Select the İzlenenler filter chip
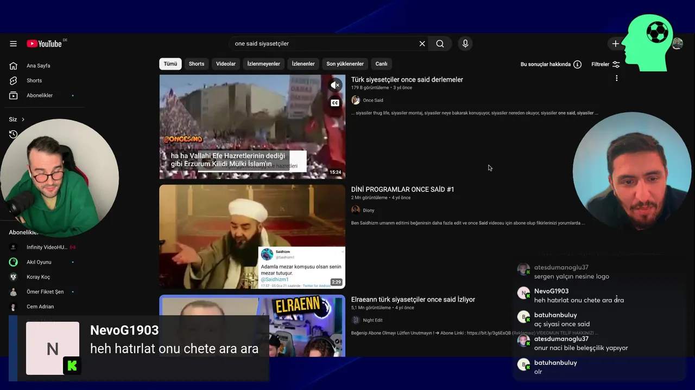Viewport: 695px width, 390px height. point(304,64)
